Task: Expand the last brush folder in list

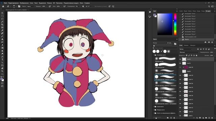Action: 154,113
